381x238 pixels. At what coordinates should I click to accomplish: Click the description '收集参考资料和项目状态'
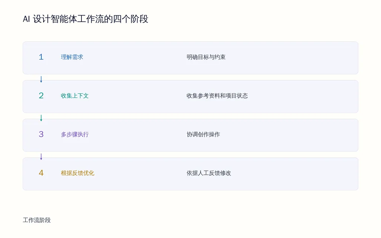(x=217, y=96)
